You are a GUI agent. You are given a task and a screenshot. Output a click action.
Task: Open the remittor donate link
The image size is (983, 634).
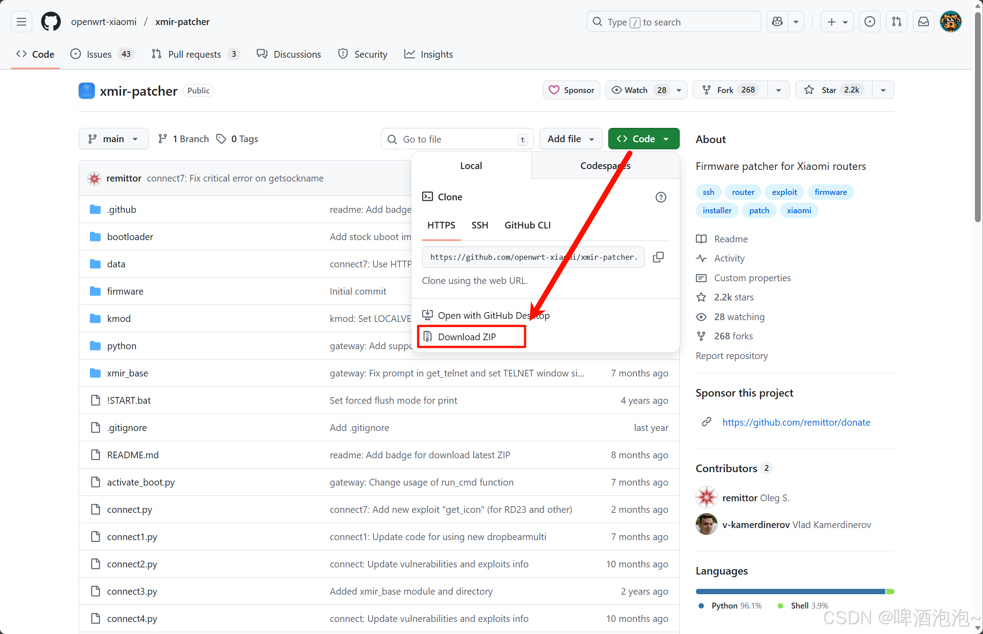coord(796,422)
